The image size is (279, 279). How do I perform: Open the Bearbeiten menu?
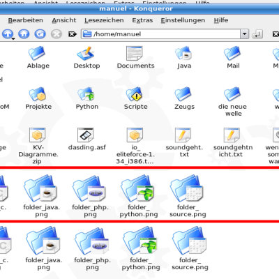25,20
